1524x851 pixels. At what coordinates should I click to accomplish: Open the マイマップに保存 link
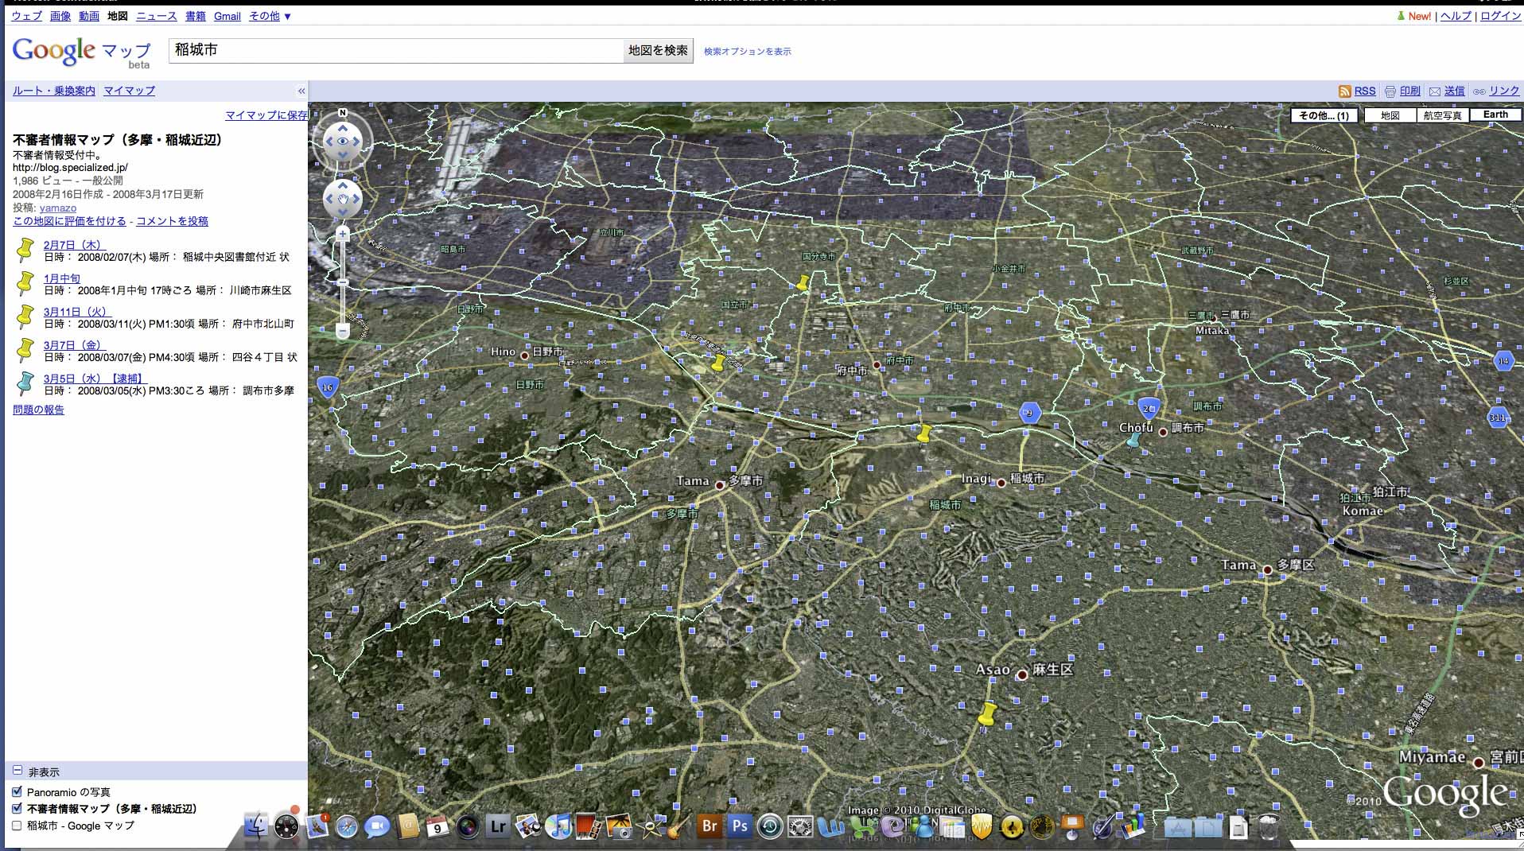click(266, 115)
